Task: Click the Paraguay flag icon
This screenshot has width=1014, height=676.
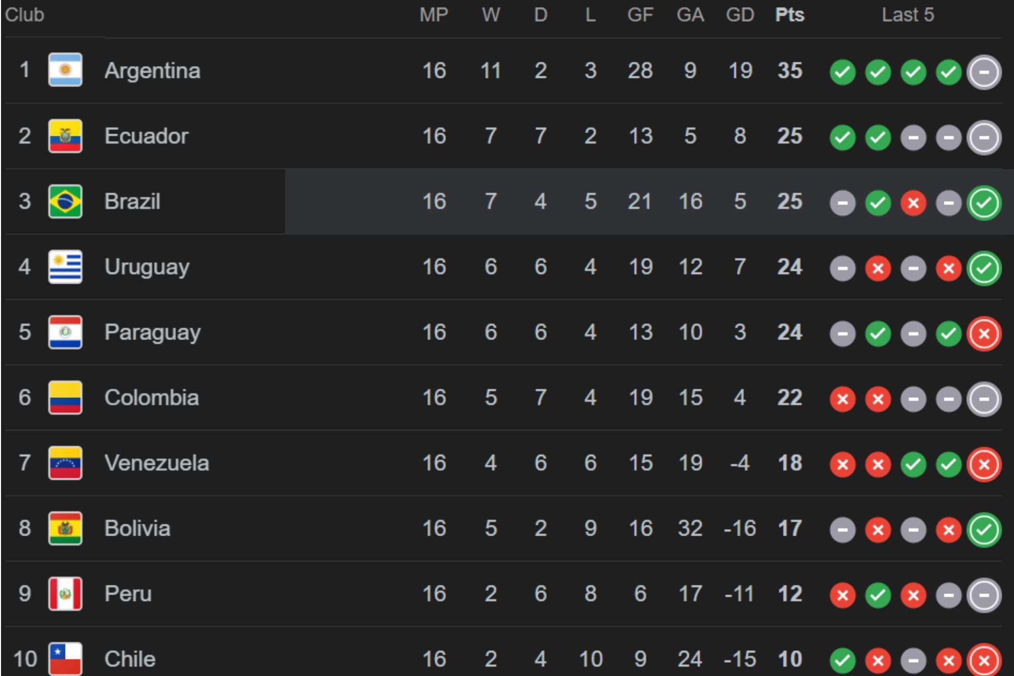Action: [65, 332]
